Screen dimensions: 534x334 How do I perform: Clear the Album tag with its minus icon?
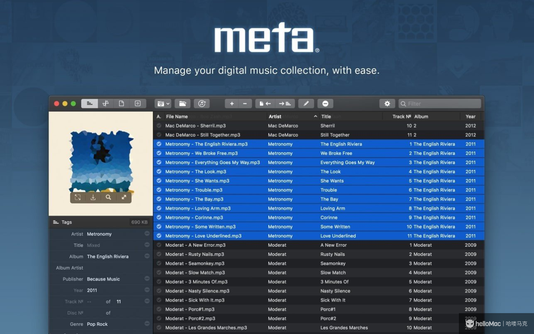click(147, 256)
